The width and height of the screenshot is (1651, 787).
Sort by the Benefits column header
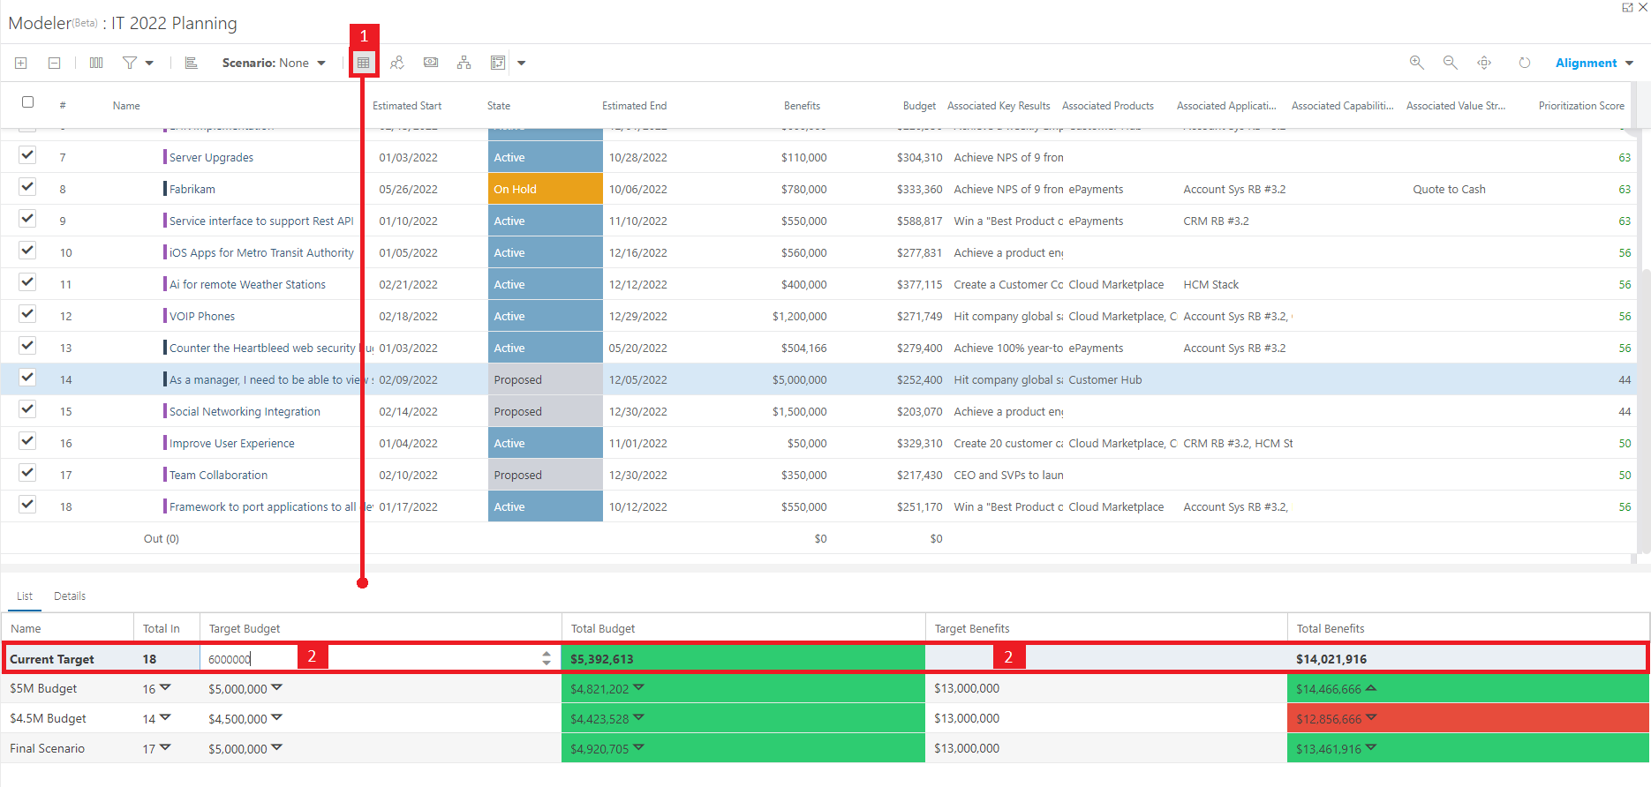[802, 106]
